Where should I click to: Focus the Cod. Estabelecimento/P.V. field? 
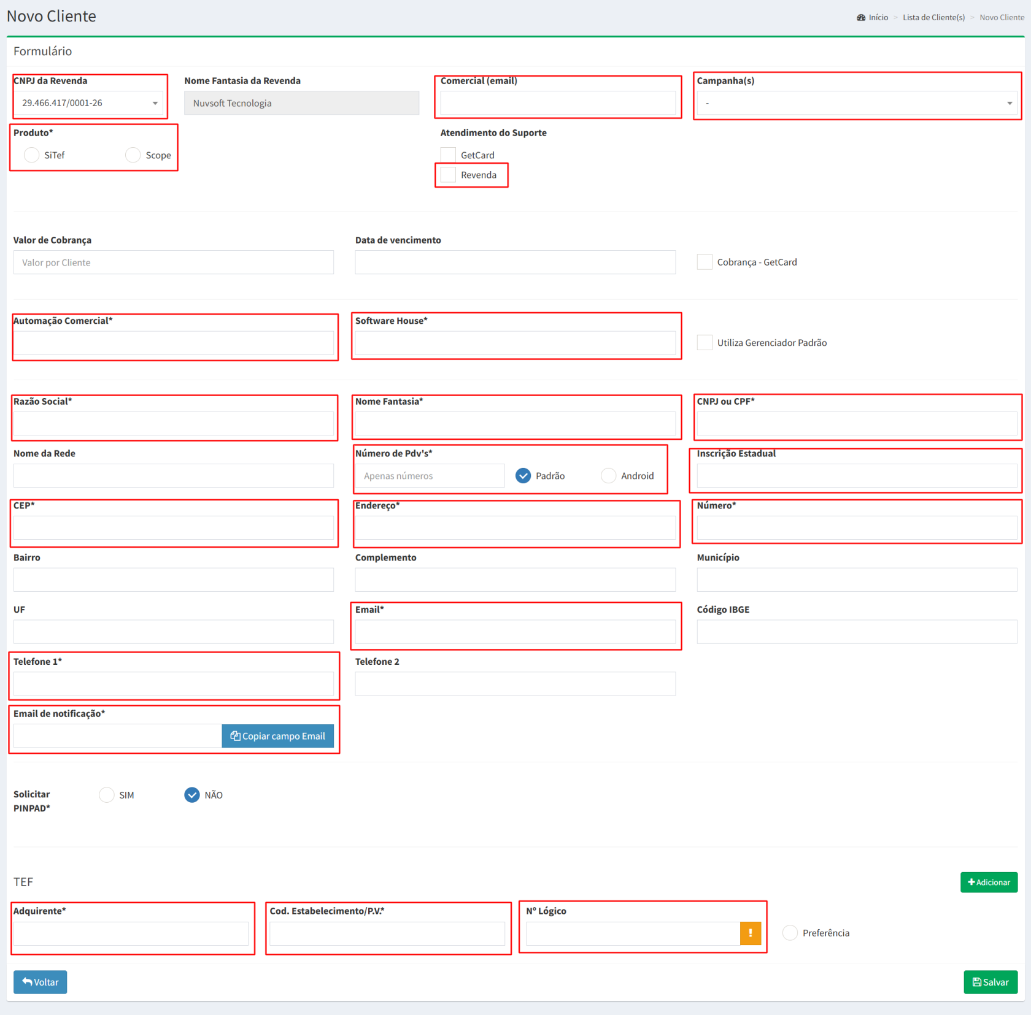(x=387, y=933)
